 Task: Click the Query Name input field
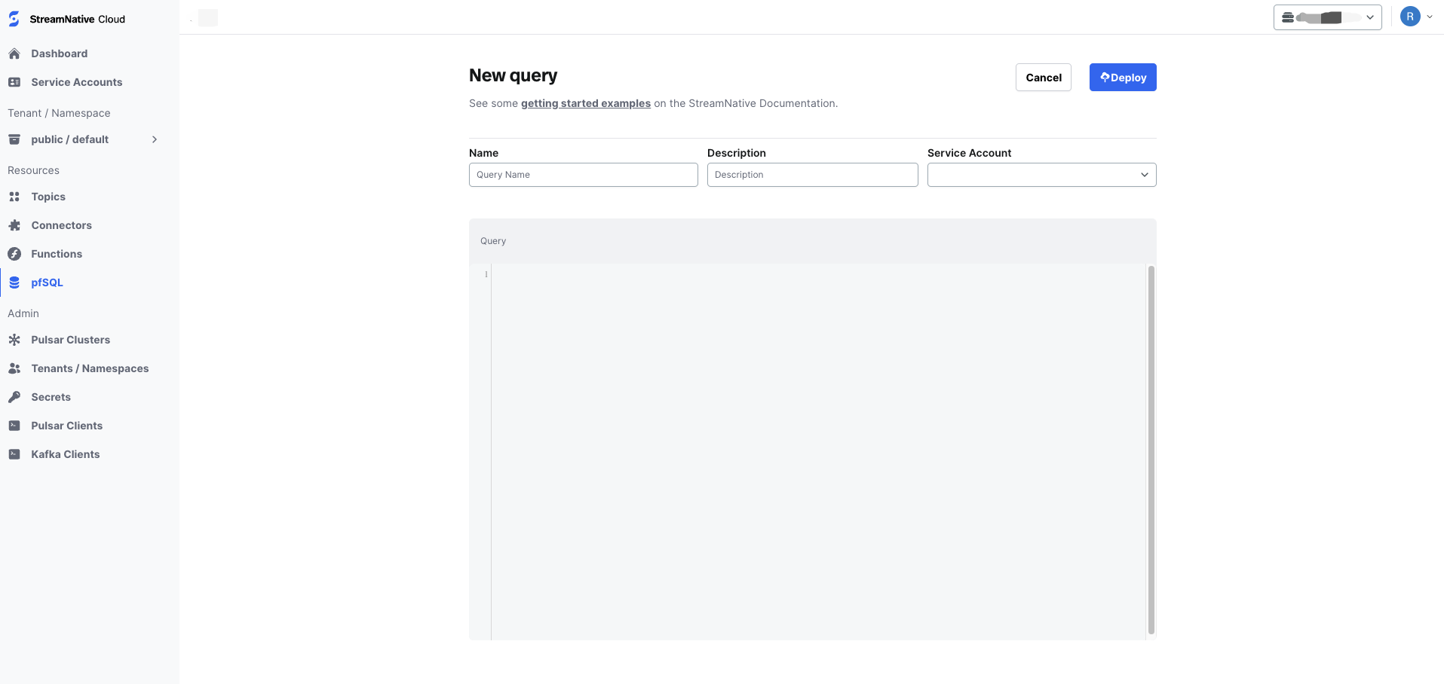tap(583, 175)
